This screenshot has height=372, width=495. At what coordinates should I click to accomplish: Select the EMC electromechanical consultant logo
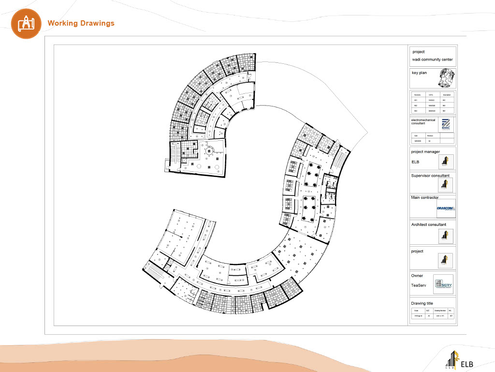[x=445, y=124]
